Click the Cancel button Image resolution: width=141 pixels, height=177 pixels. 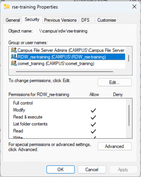click(92, 170)
